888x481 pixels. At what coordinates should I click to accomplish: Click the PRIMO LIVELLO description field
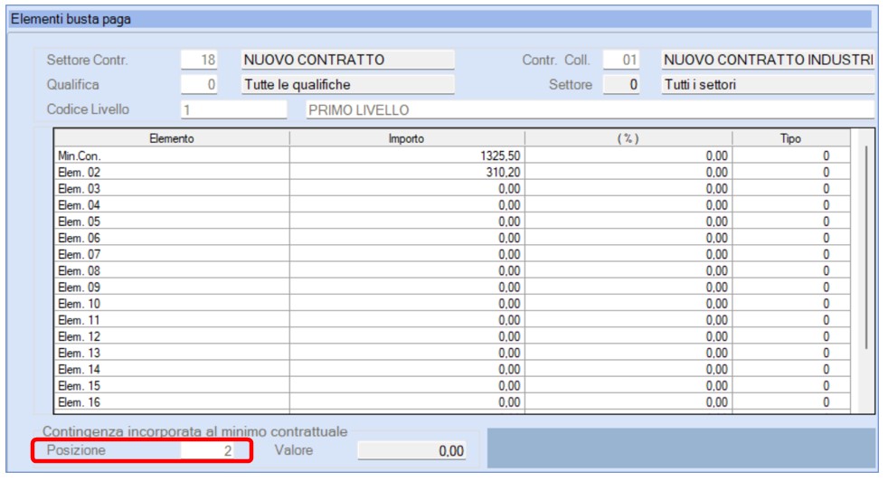[590, 109]
